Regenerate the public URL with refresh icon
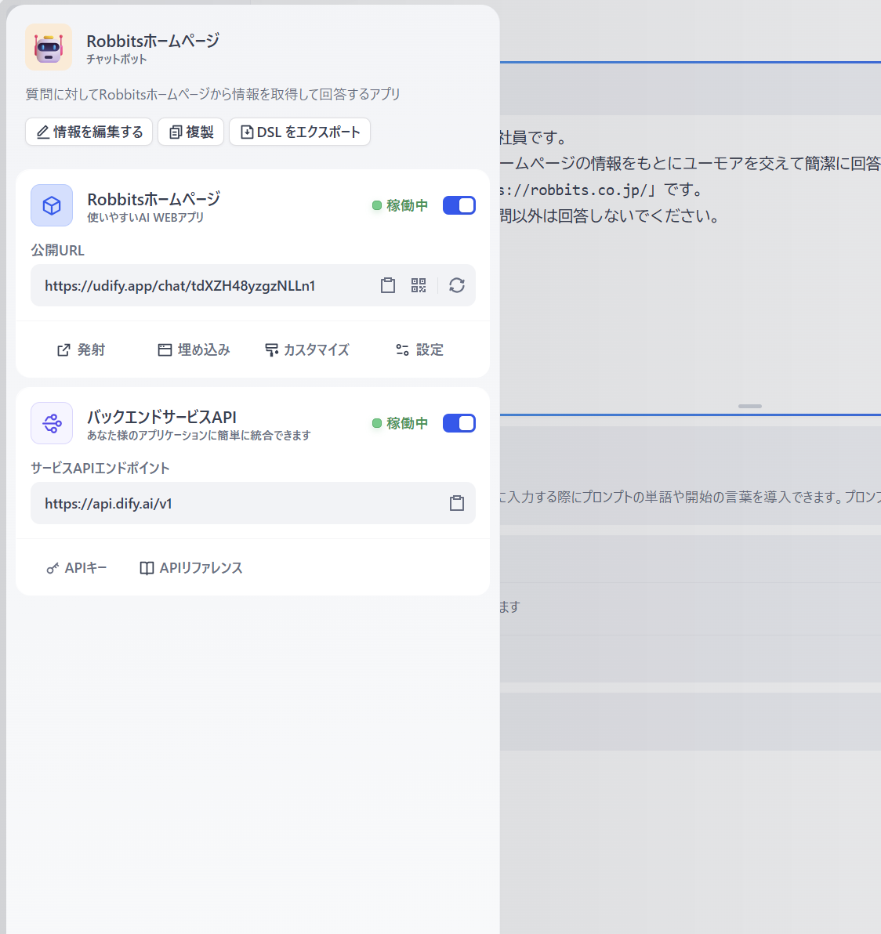Image resolution: width=881 pixels, height=934 pixels. click(457, 285)
